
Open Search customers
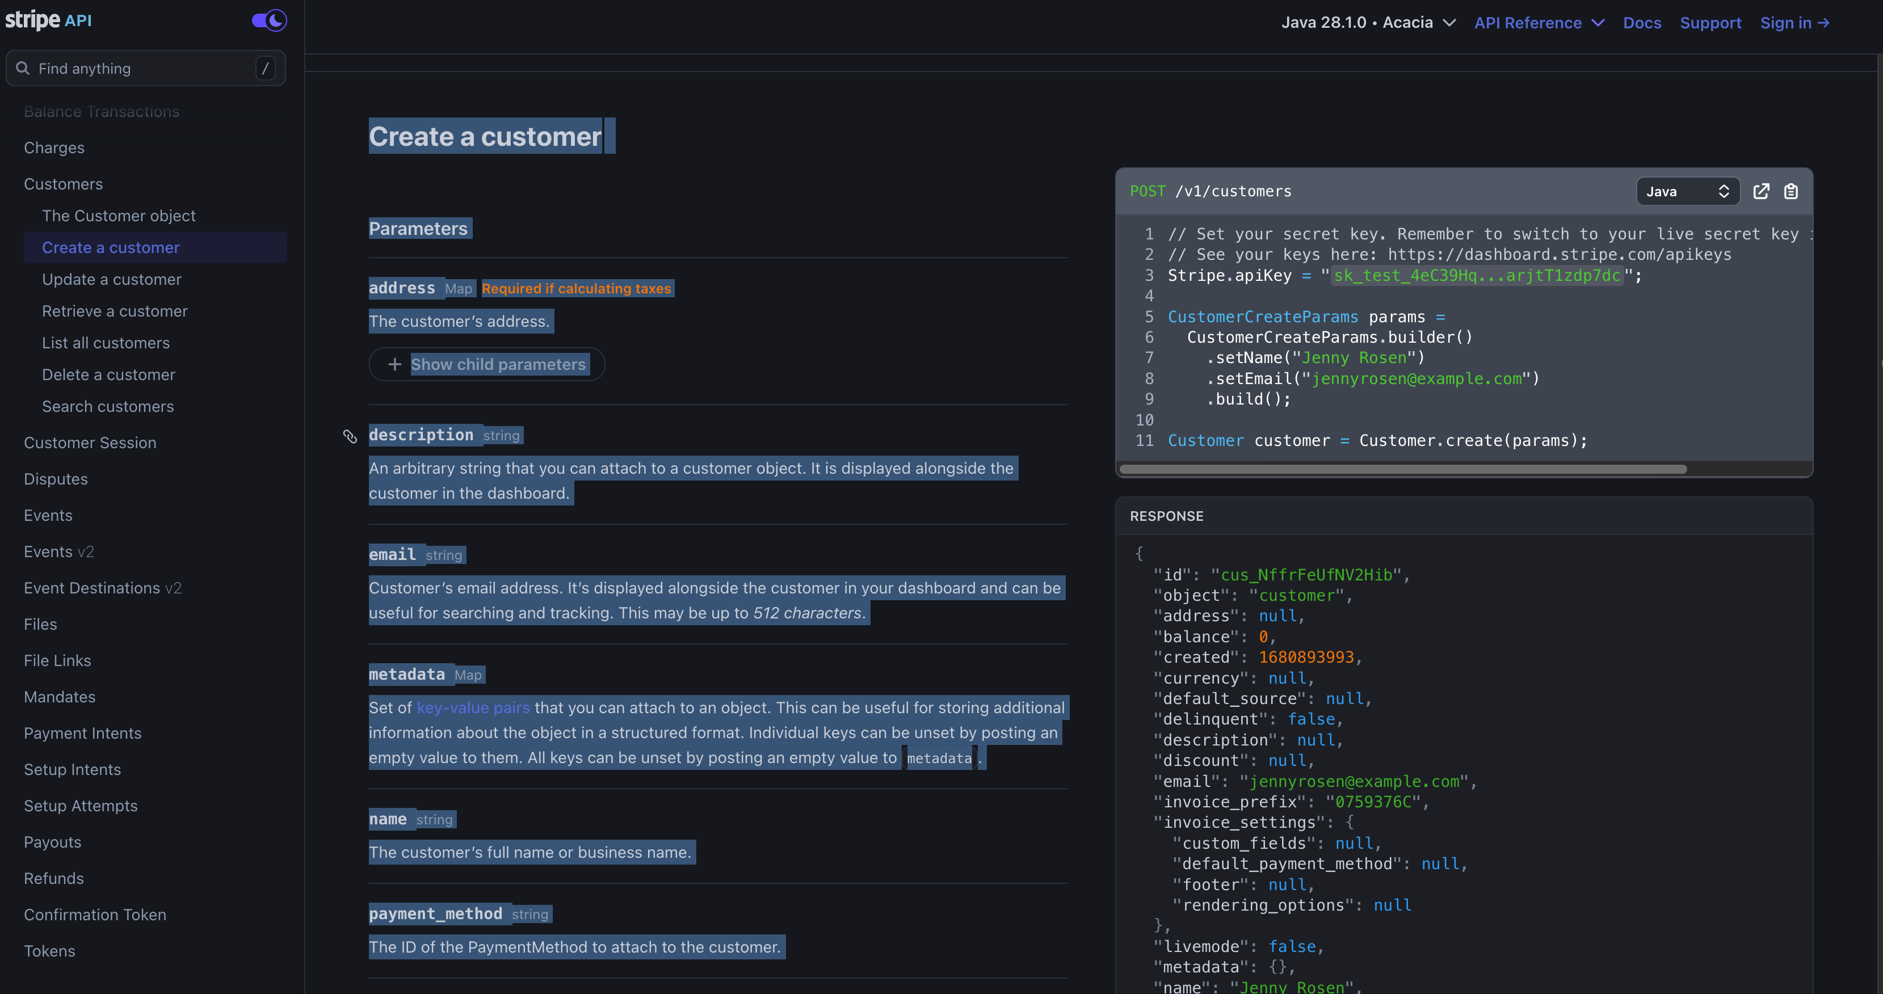pyautogui.click(x=107, y=406)
